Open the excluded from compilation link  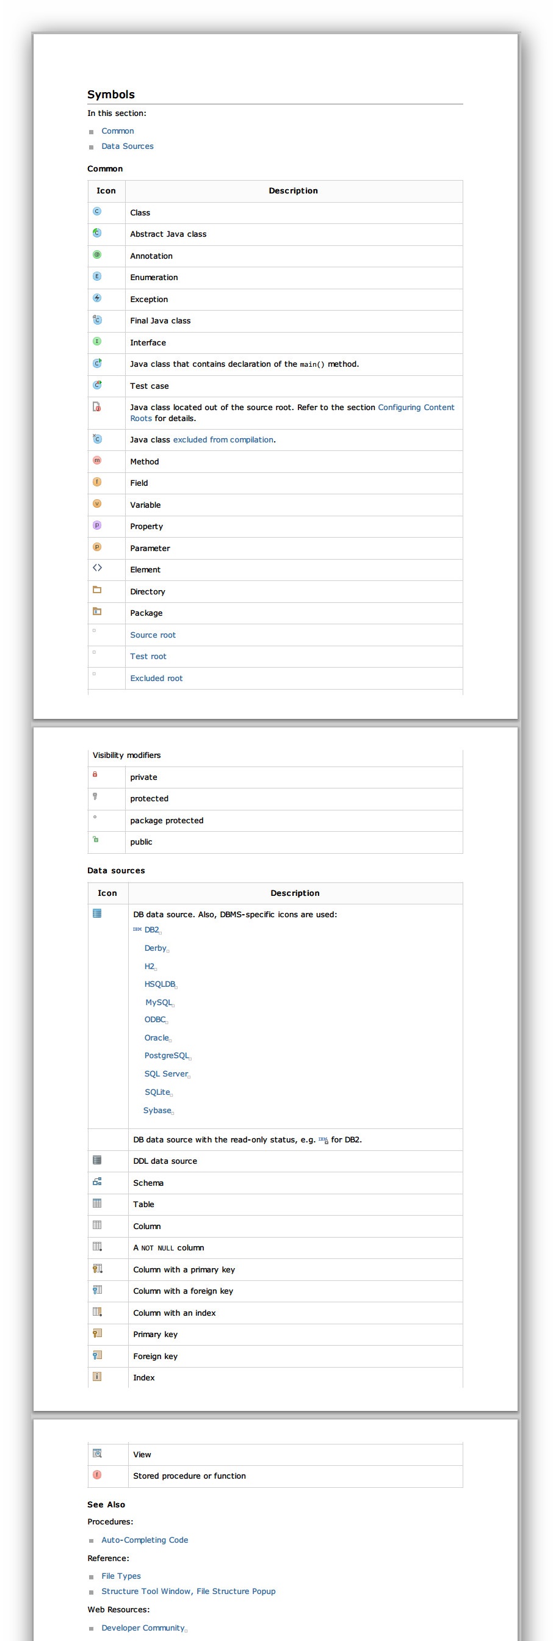click(x=223, y=440)
